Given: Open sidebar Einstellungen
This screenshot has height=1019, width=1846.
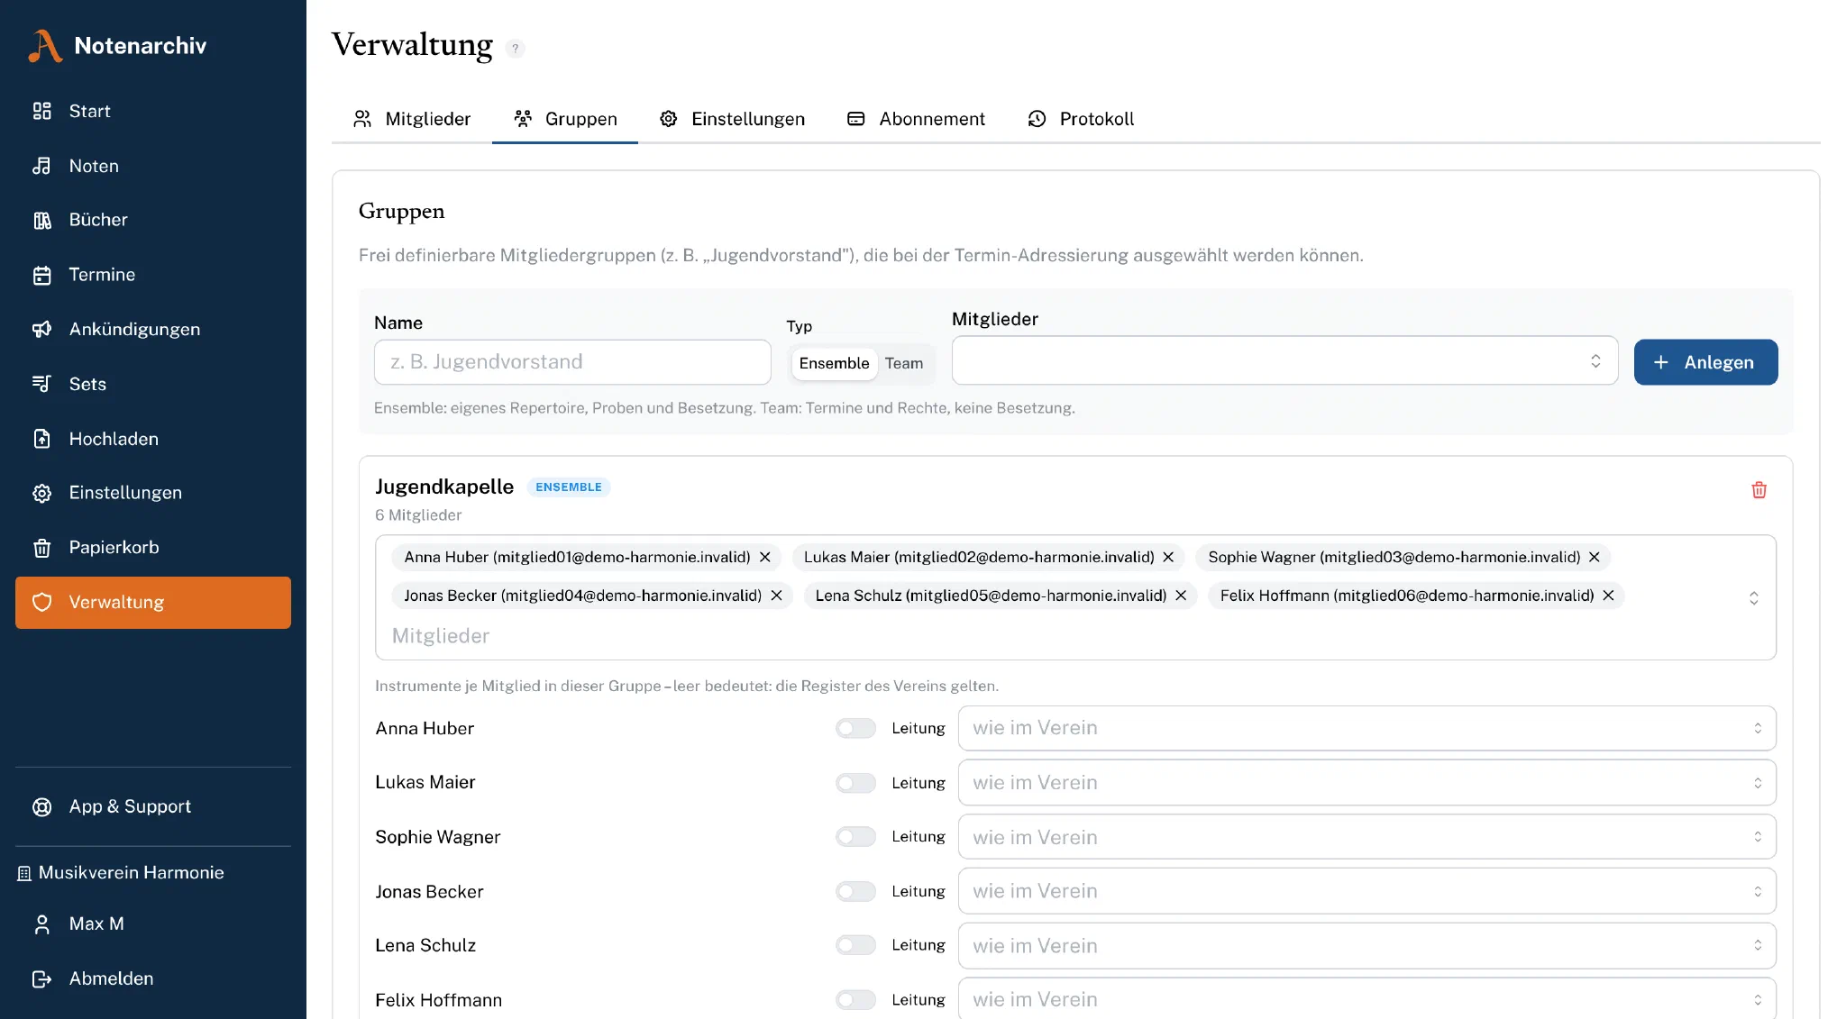Looking at the screenshot, I should pyautogui.click(x=153, y=493).
